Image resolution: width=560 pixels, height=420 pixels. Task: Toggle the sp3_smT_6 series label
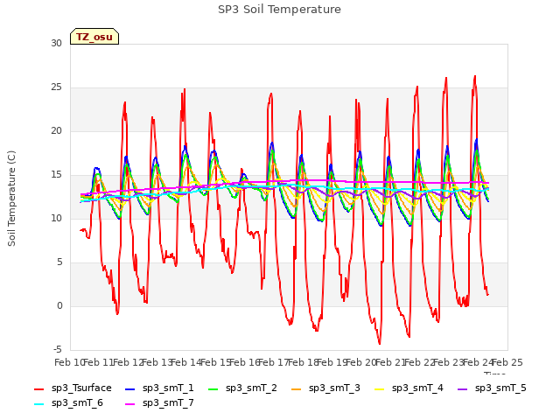point(77,403)
